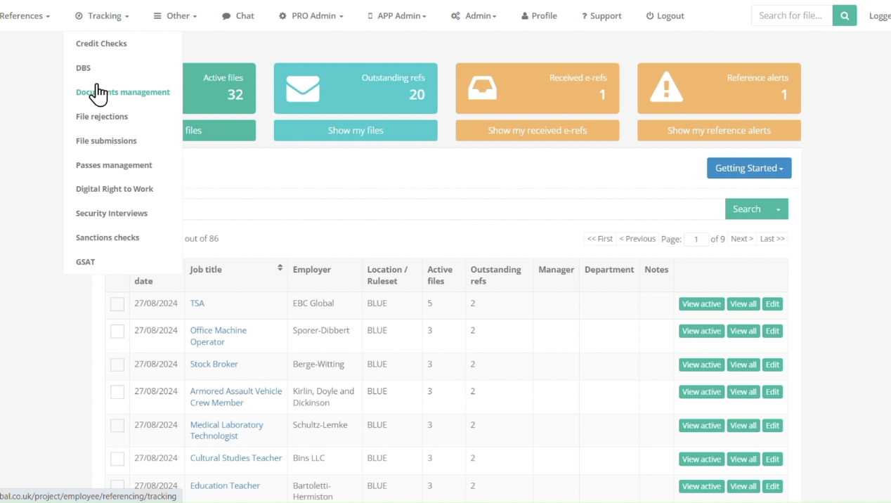Jump to the Last page of results
The image size is (891, 503).
pyautogui.click(x=772, y=239)
